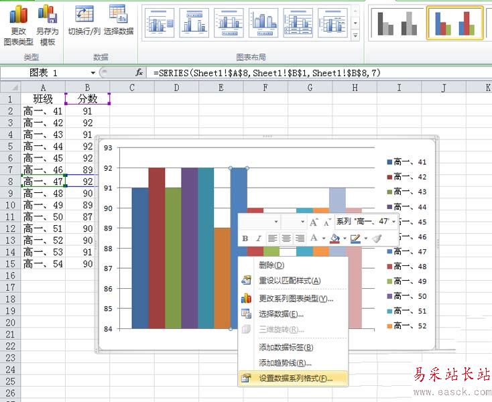Click font color A in mini toolbar
492x402 pixels.
314,239
